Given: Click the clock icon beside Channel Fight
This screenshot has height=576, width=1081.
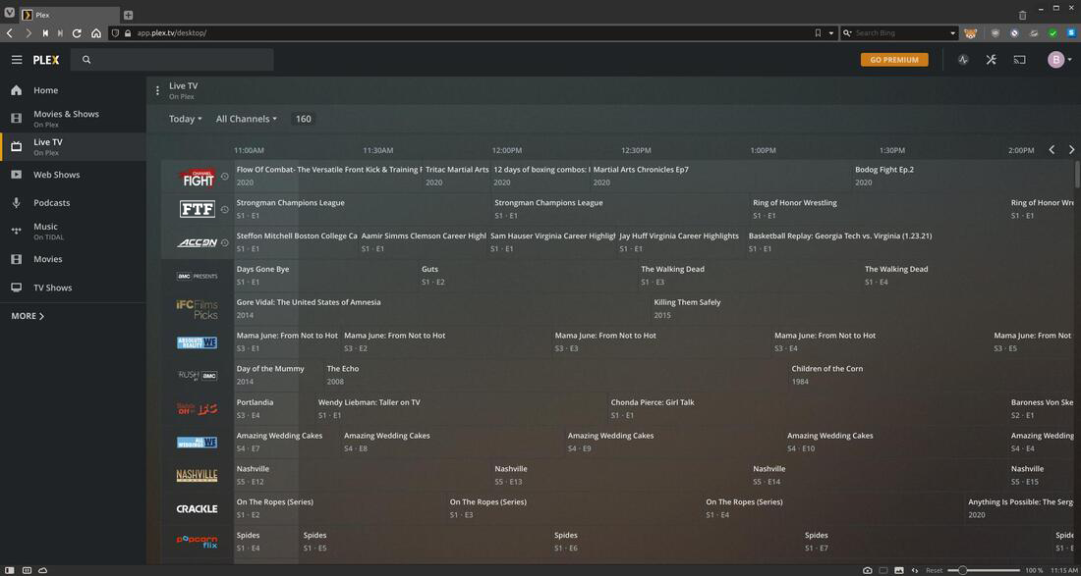Looking at the screenshot, I should tap(225, 177).
